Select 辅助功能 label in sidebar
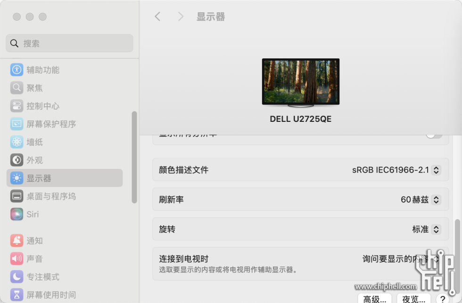462x303 pixels. [x=43, y=70]
